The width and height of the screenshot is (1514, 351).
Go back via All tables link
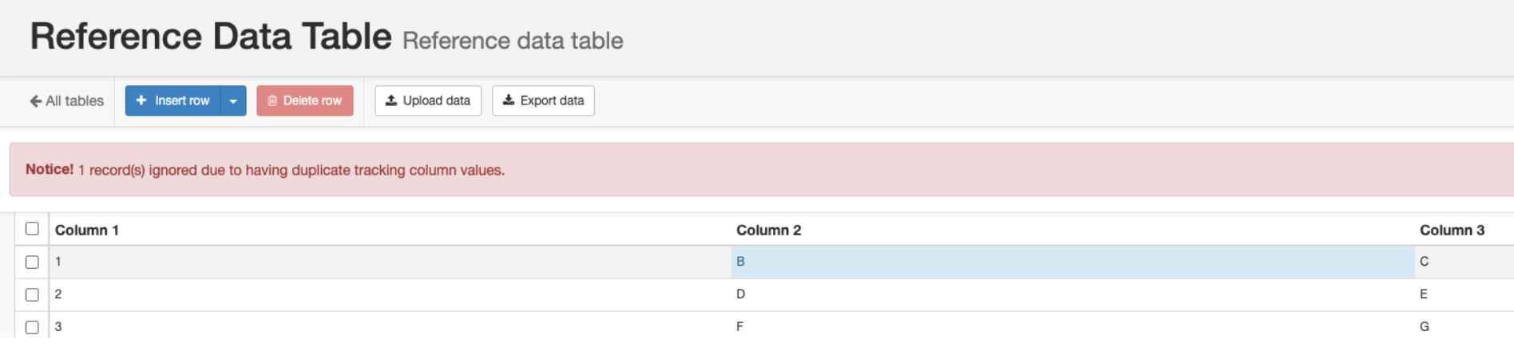[x=74, y=101]
